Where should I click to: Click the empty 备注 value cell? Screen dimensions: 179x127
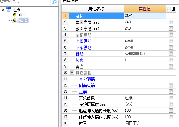(x=145, y=66)
